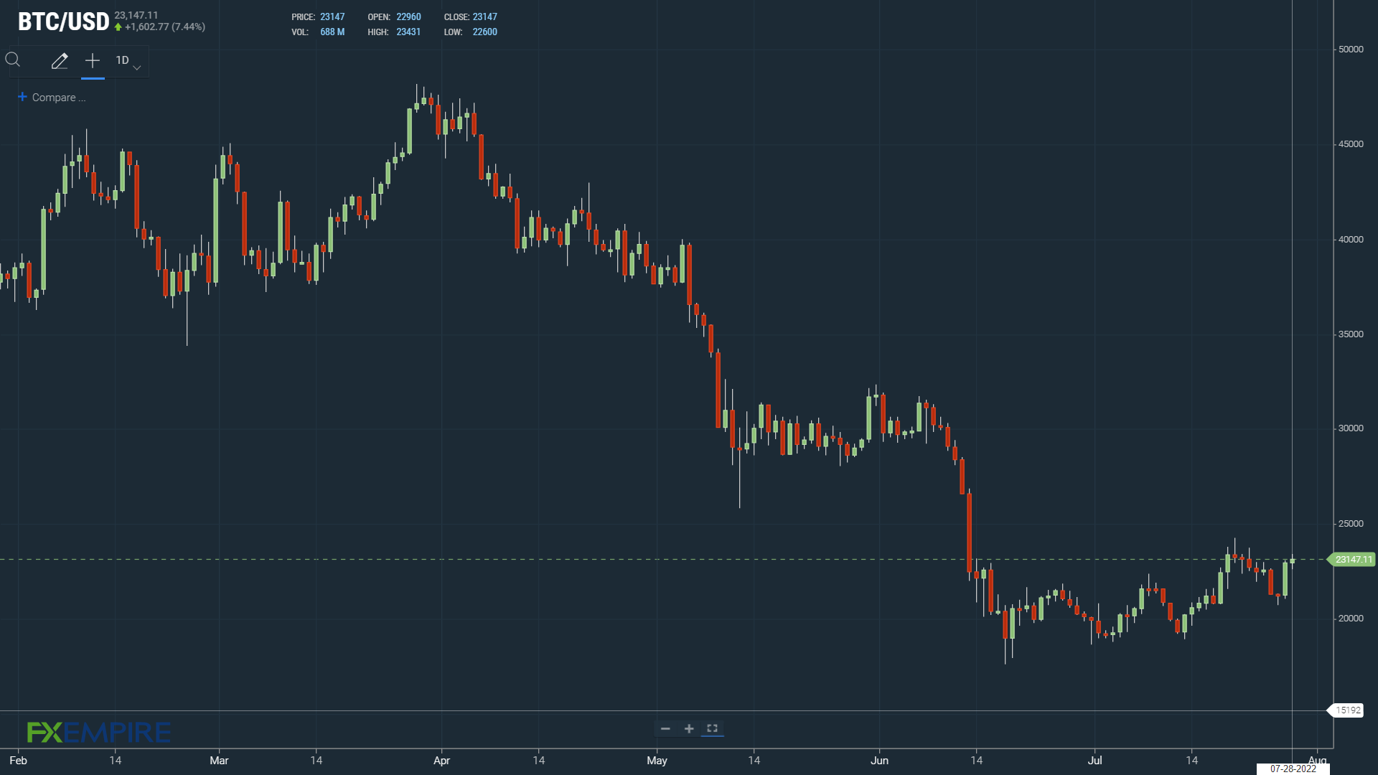Click the Compare button
The image size is (1378, 775).
click(x=52, y=98)
